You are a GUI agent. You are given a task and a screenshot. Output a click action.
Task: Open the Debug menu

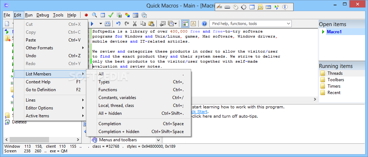click(x=43, y=15)
